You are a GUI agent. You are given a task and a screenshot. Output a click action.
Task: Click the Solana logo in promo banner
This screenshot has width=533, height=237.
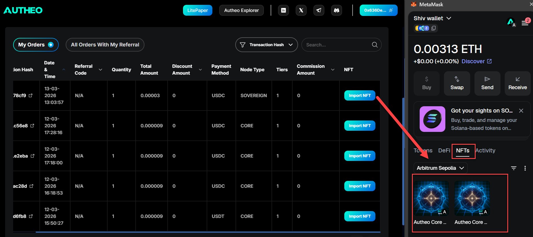click(x=433, y=119)
